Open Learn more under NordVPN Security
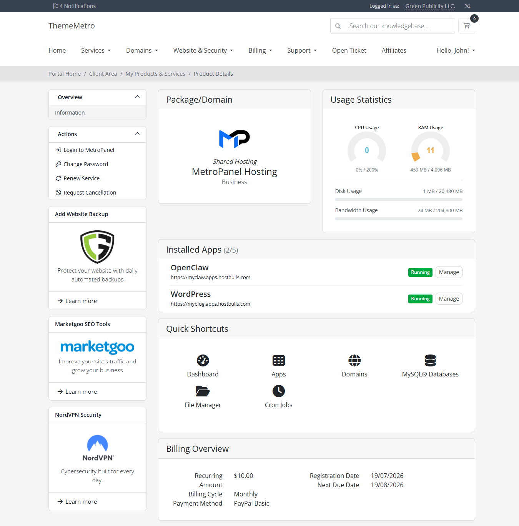519x526 pixels. pos(77,502)
